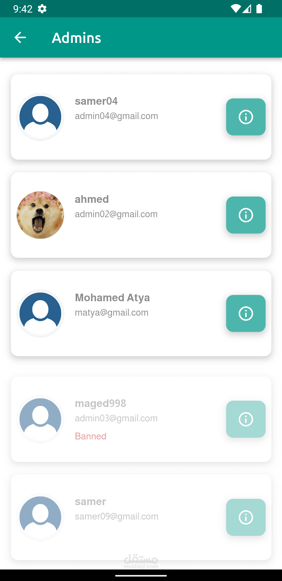
Task: Tap the bottom navigation gesture bar
Action: tap(141, 576)
